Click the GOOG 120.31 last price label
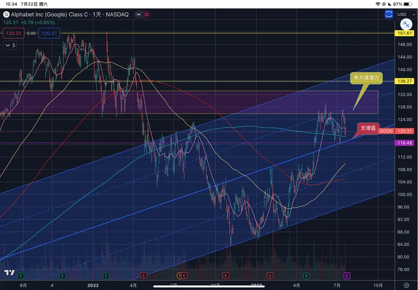Screen dimensions: 418x290 [396, 131]
